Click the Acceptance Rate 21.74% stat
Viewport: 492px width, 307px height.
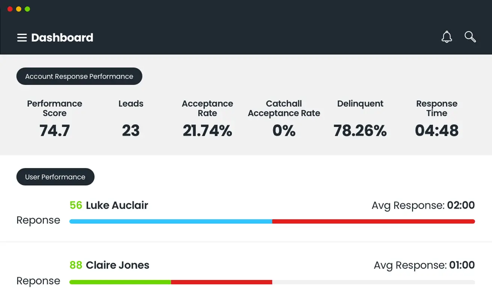click(x=207, y=131)
